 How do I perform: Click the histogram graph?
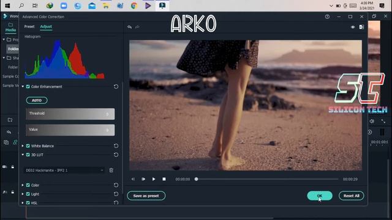[64, 59]
